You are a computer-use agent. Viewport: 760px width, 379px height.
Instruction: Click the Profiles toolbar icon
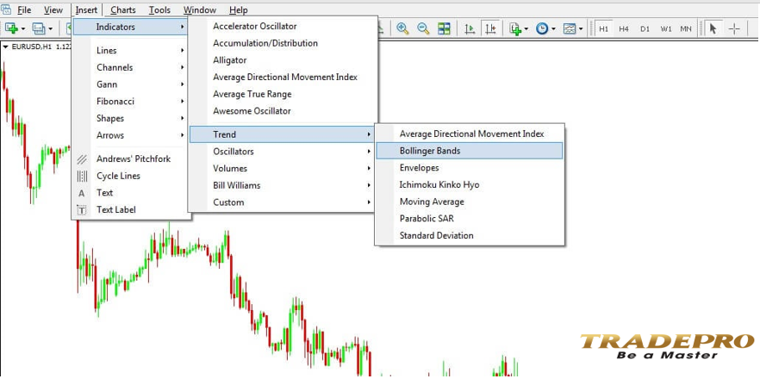coord(39,28)
